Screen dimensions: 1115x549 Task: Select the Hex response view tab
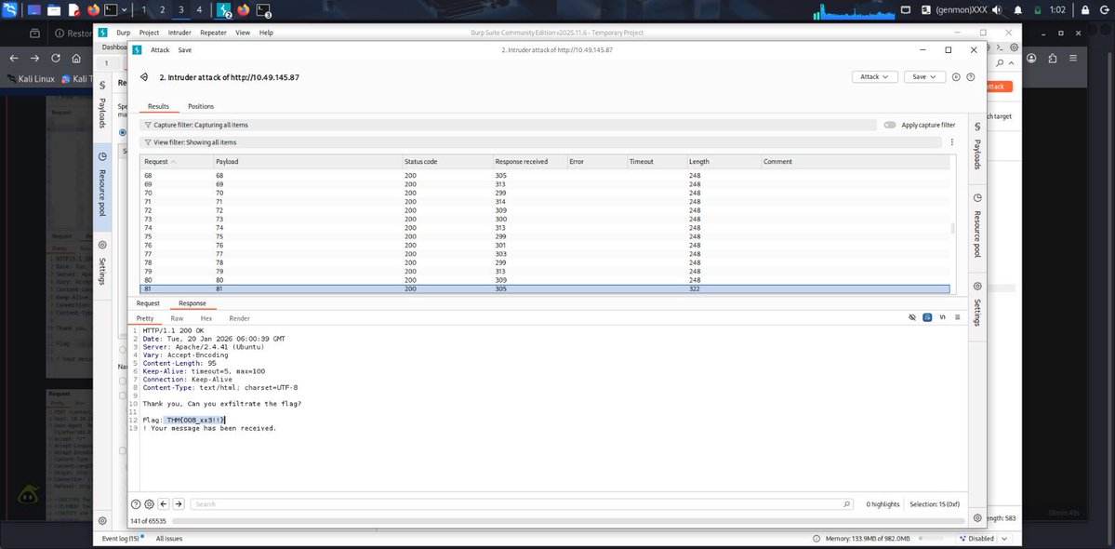206,318
